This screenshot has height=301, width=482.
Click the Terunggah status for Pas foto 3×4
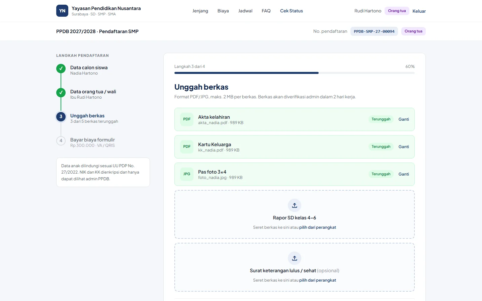[x=381, y=174]
